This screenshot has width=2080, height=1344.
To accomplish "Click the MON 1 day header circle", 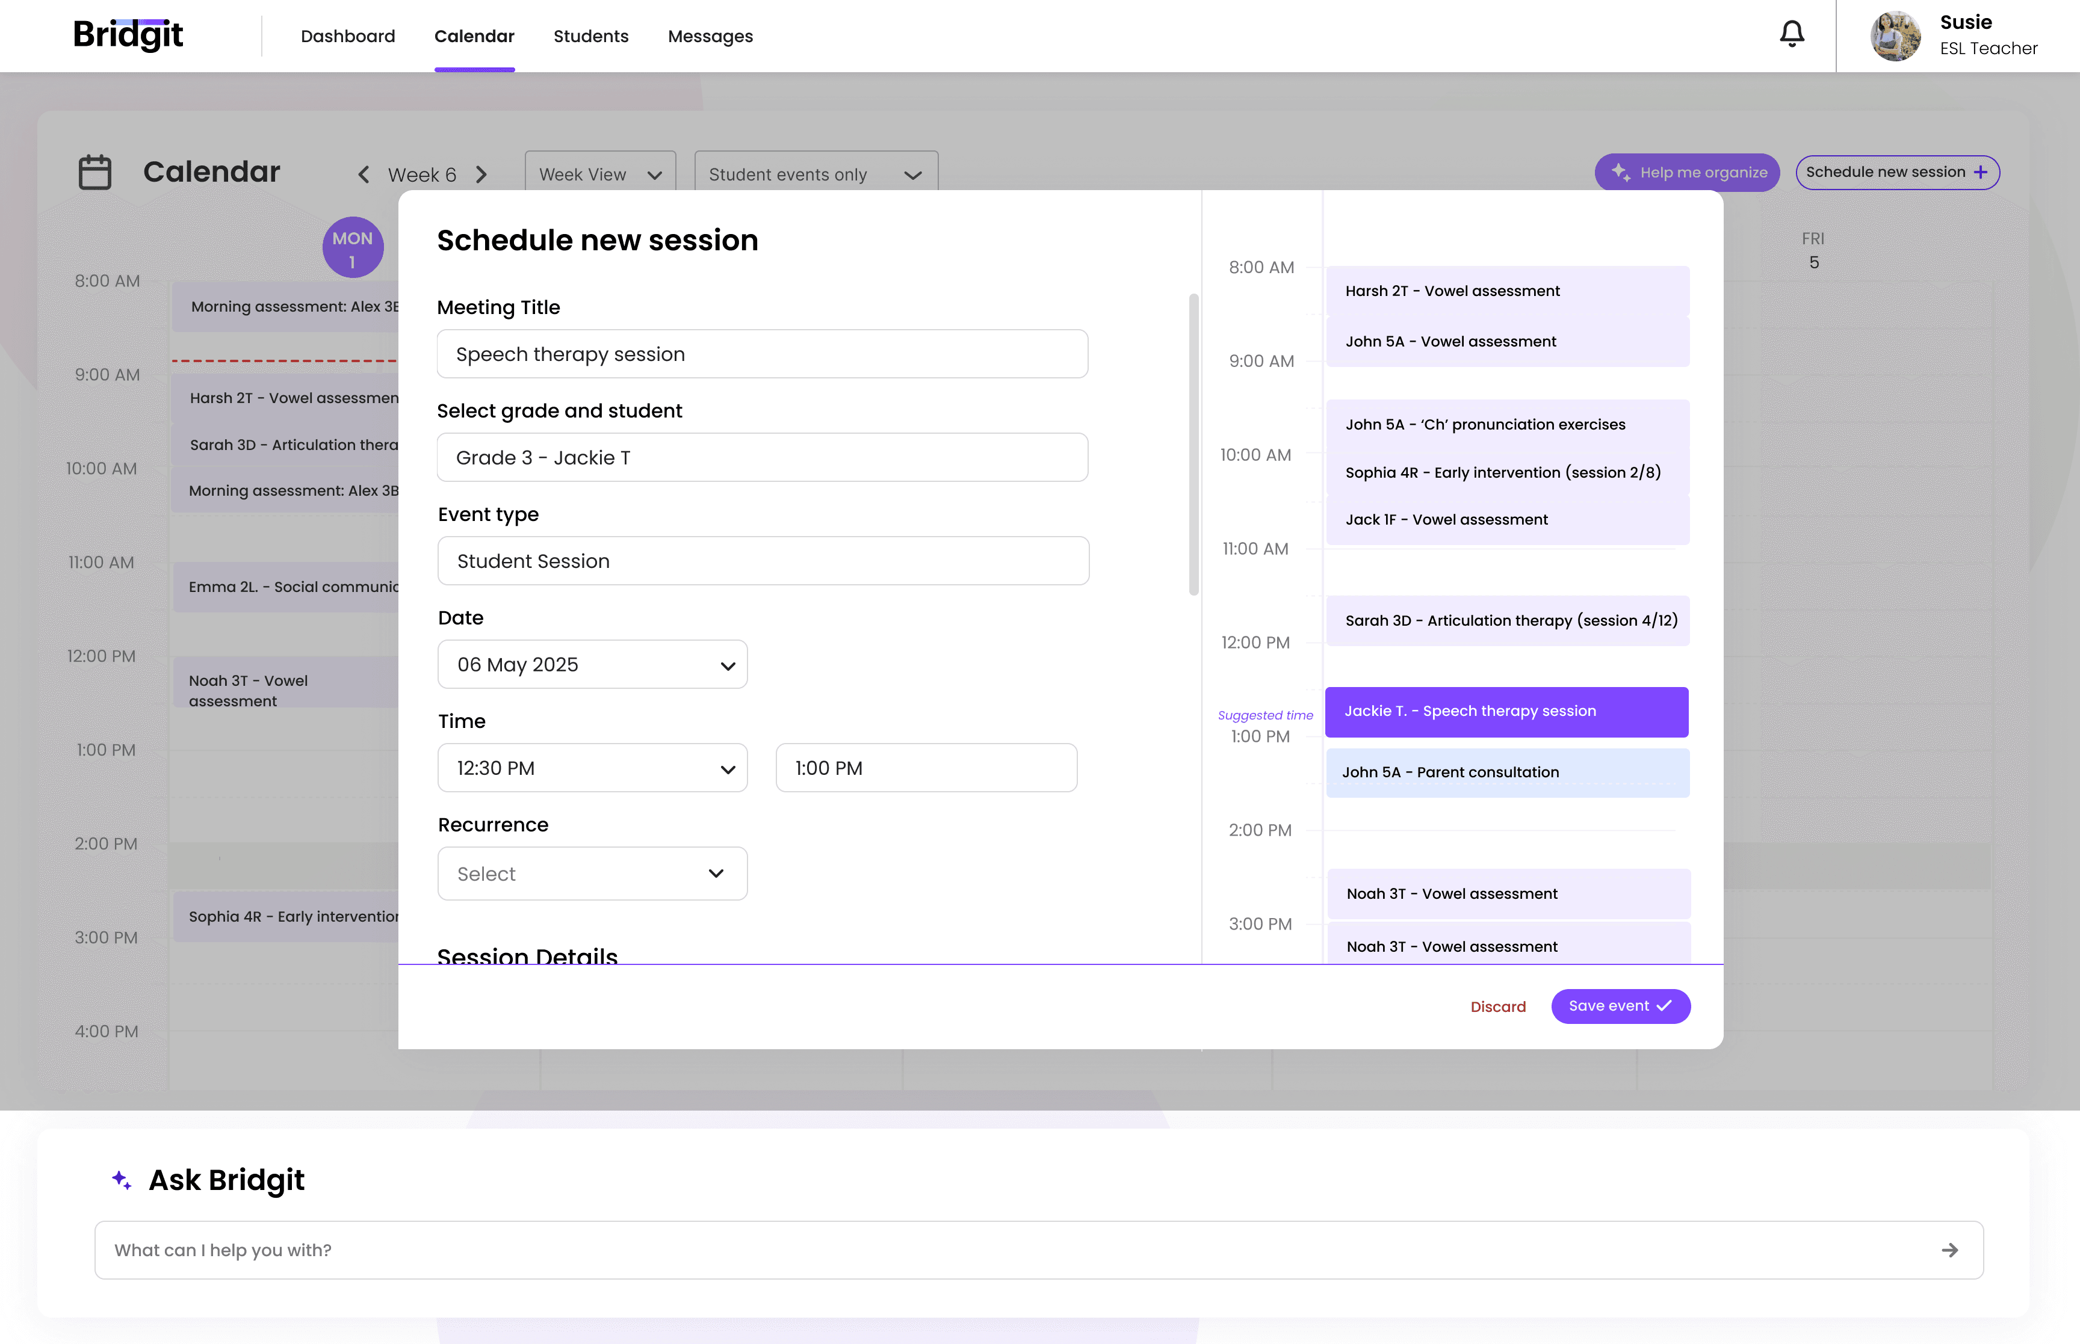I will pos(353,248).
